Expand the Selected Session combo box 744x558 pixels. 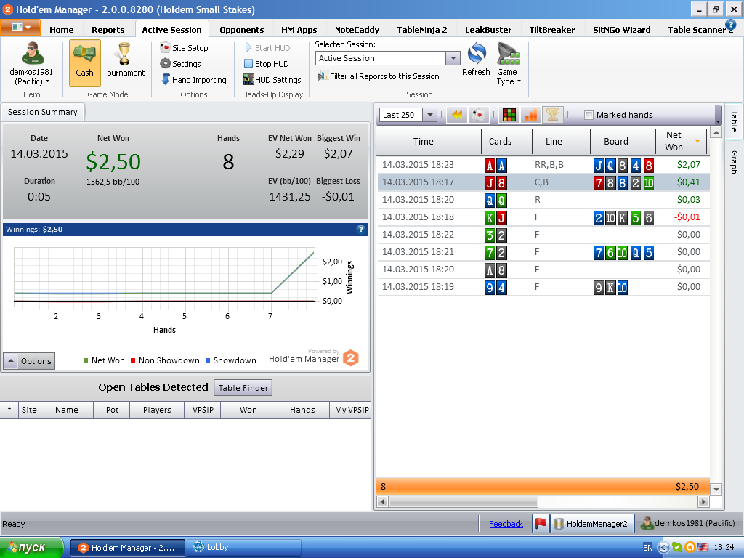(x=453, y=58)
